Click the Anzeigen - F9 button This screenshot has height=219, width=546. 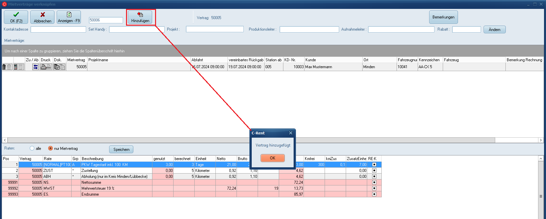tap(69, 17)
